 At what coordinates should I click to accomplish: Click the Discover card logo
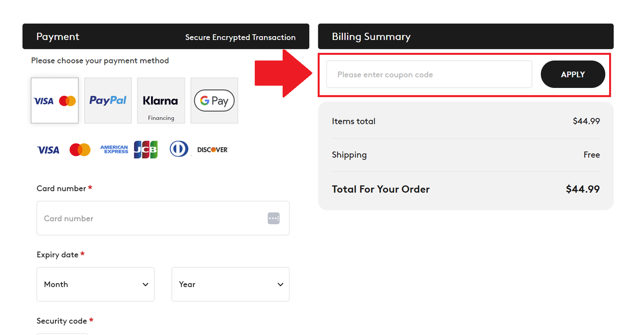tap(212, 150)
